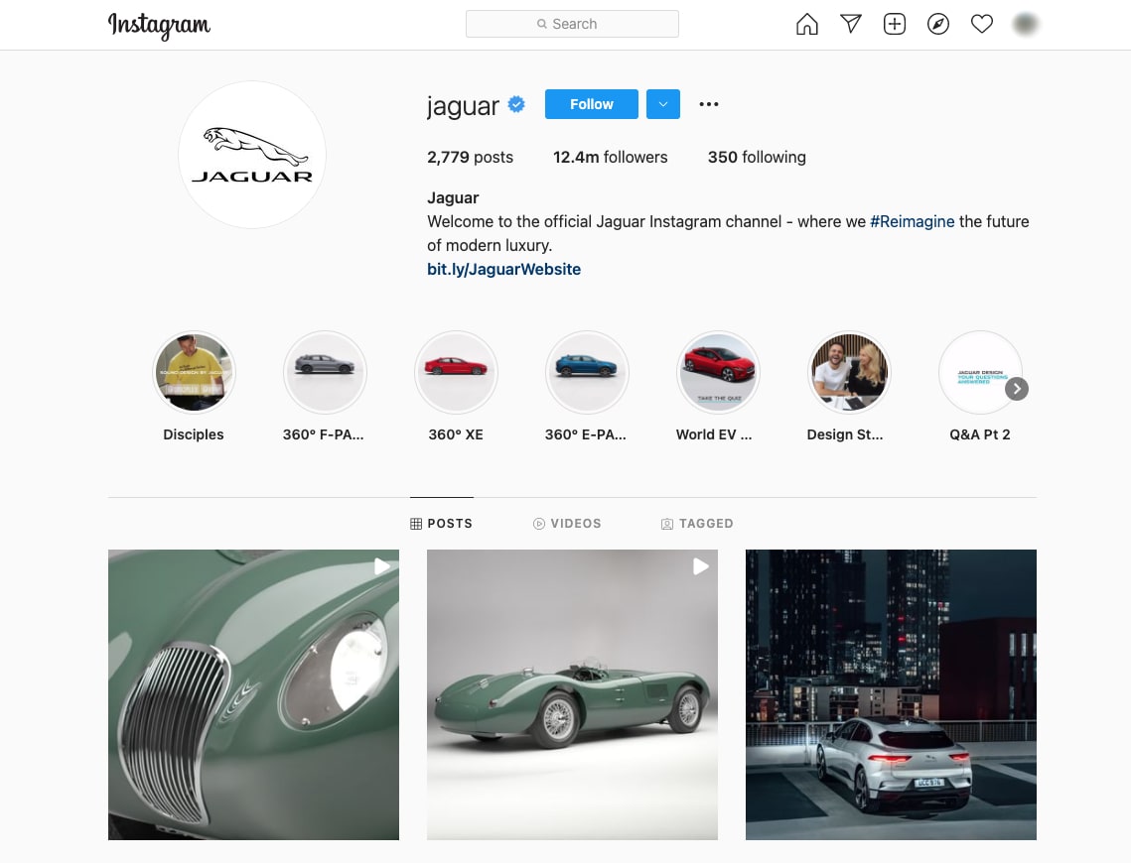Open the three-dot options menu
Image resolution: width=1131 pixels, height=863 pixels.
[x=708, y=104]
